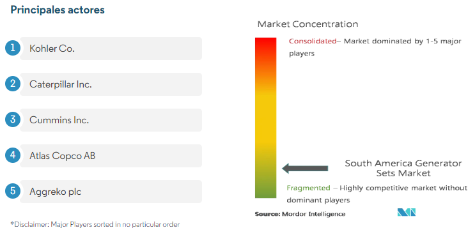This screenshot has width=475, height=244.
Task: Click the number 4 circle badge
Action: coord(13,155)
